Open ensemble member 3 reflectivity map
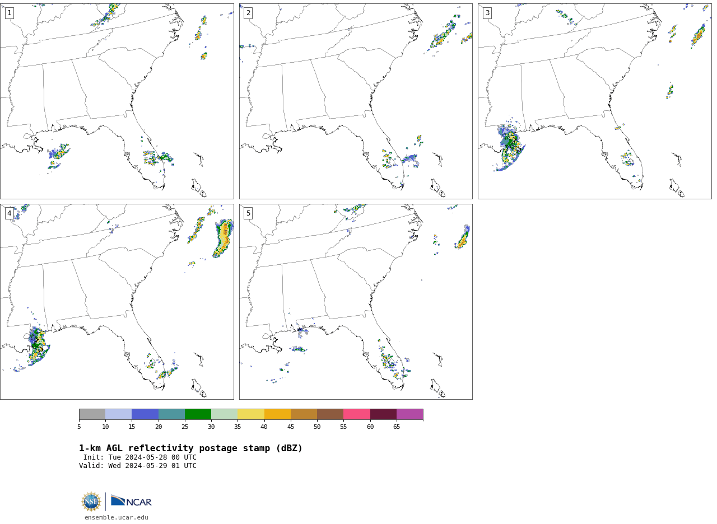Image resolution: width=717 pixels, height=524 pixels. pyautogui.click(x=595, y=101)
